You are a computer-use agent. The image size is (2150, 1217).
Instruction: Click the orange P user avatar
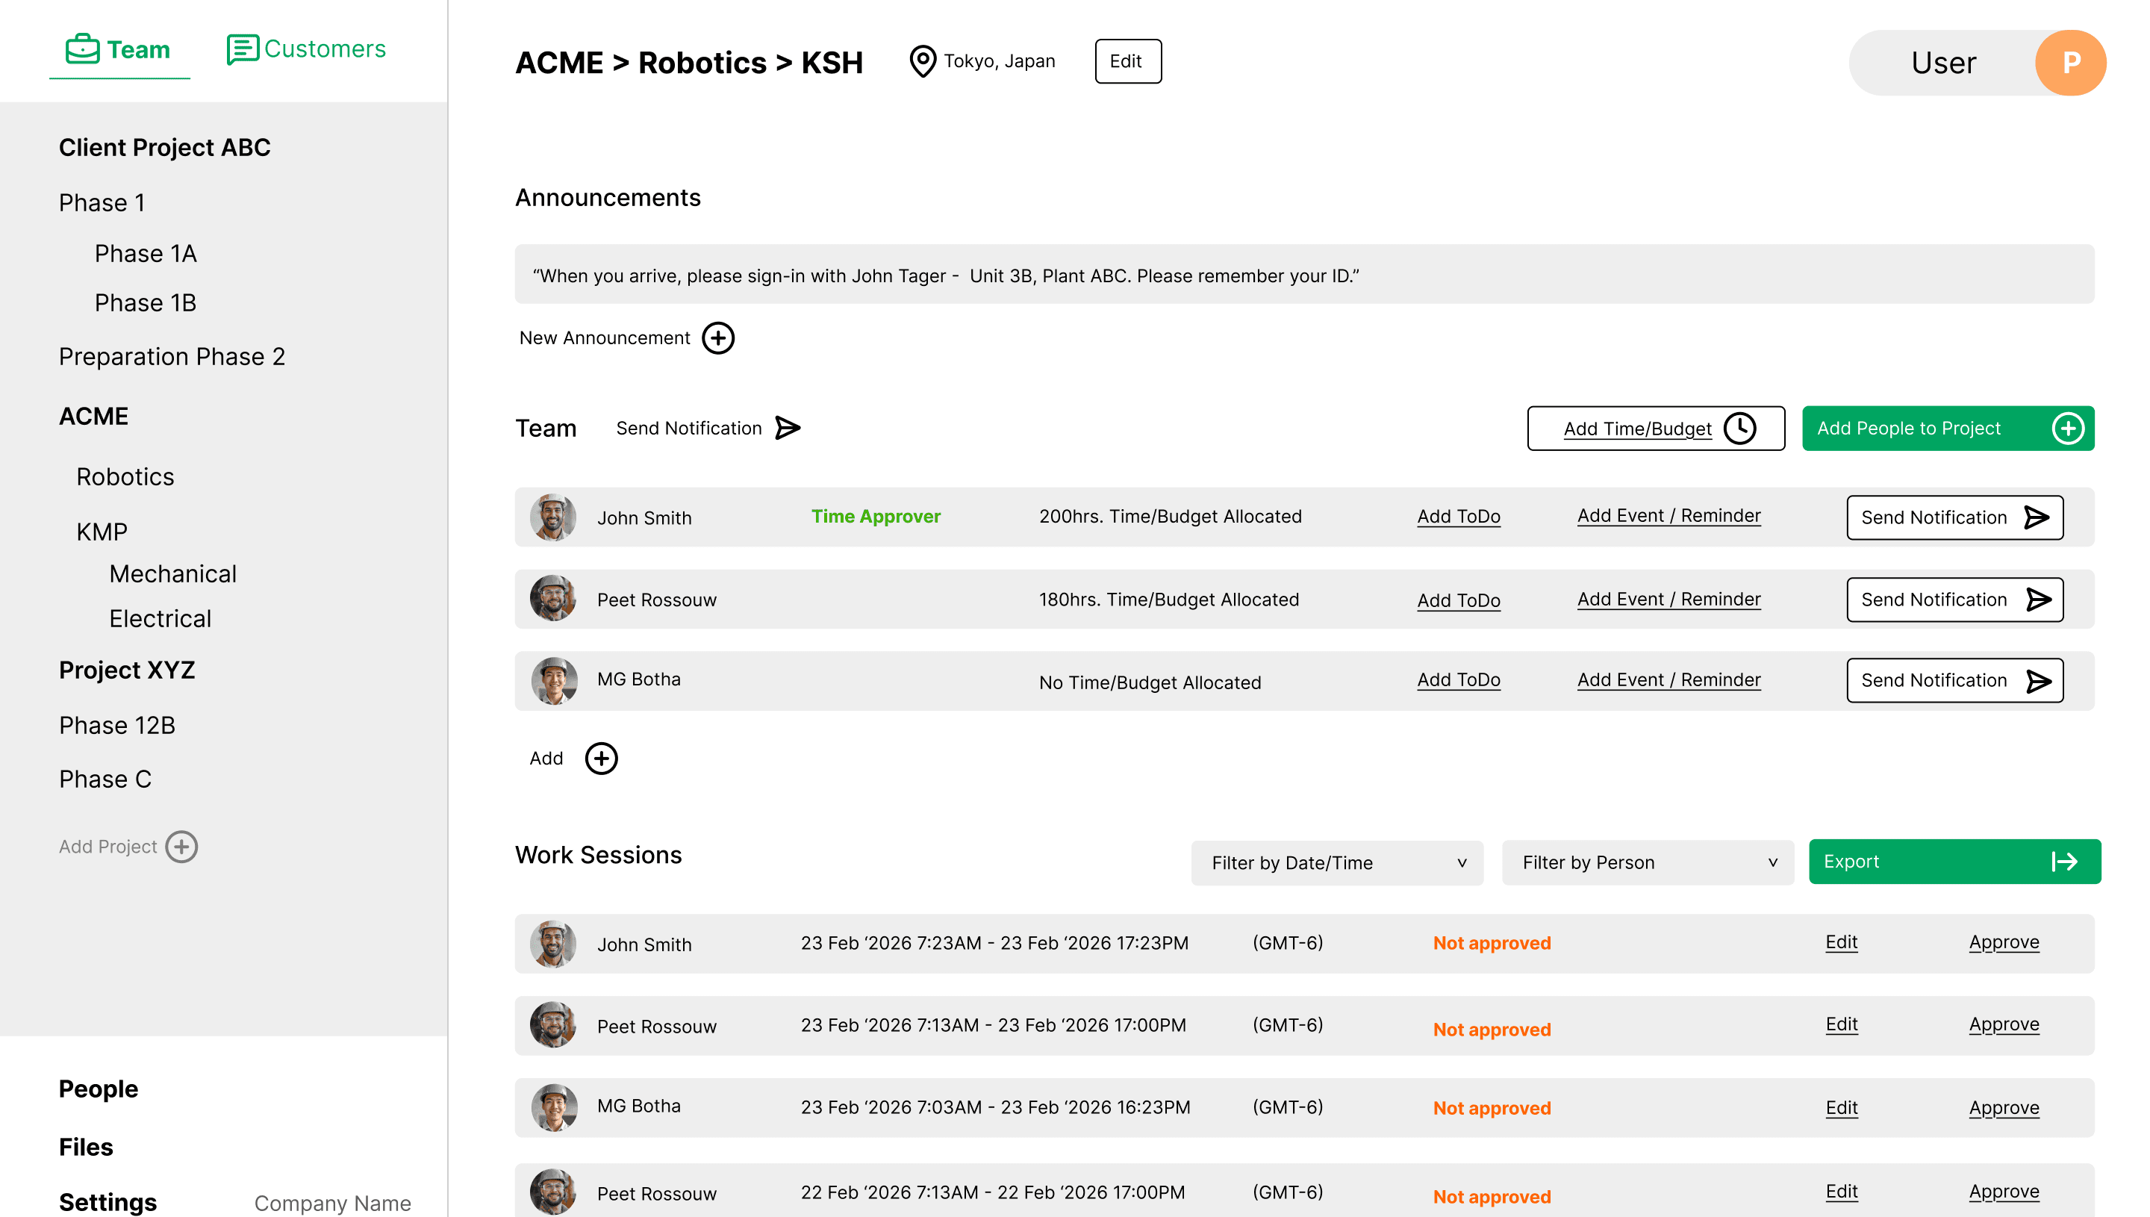click(x=2070, y=62)
